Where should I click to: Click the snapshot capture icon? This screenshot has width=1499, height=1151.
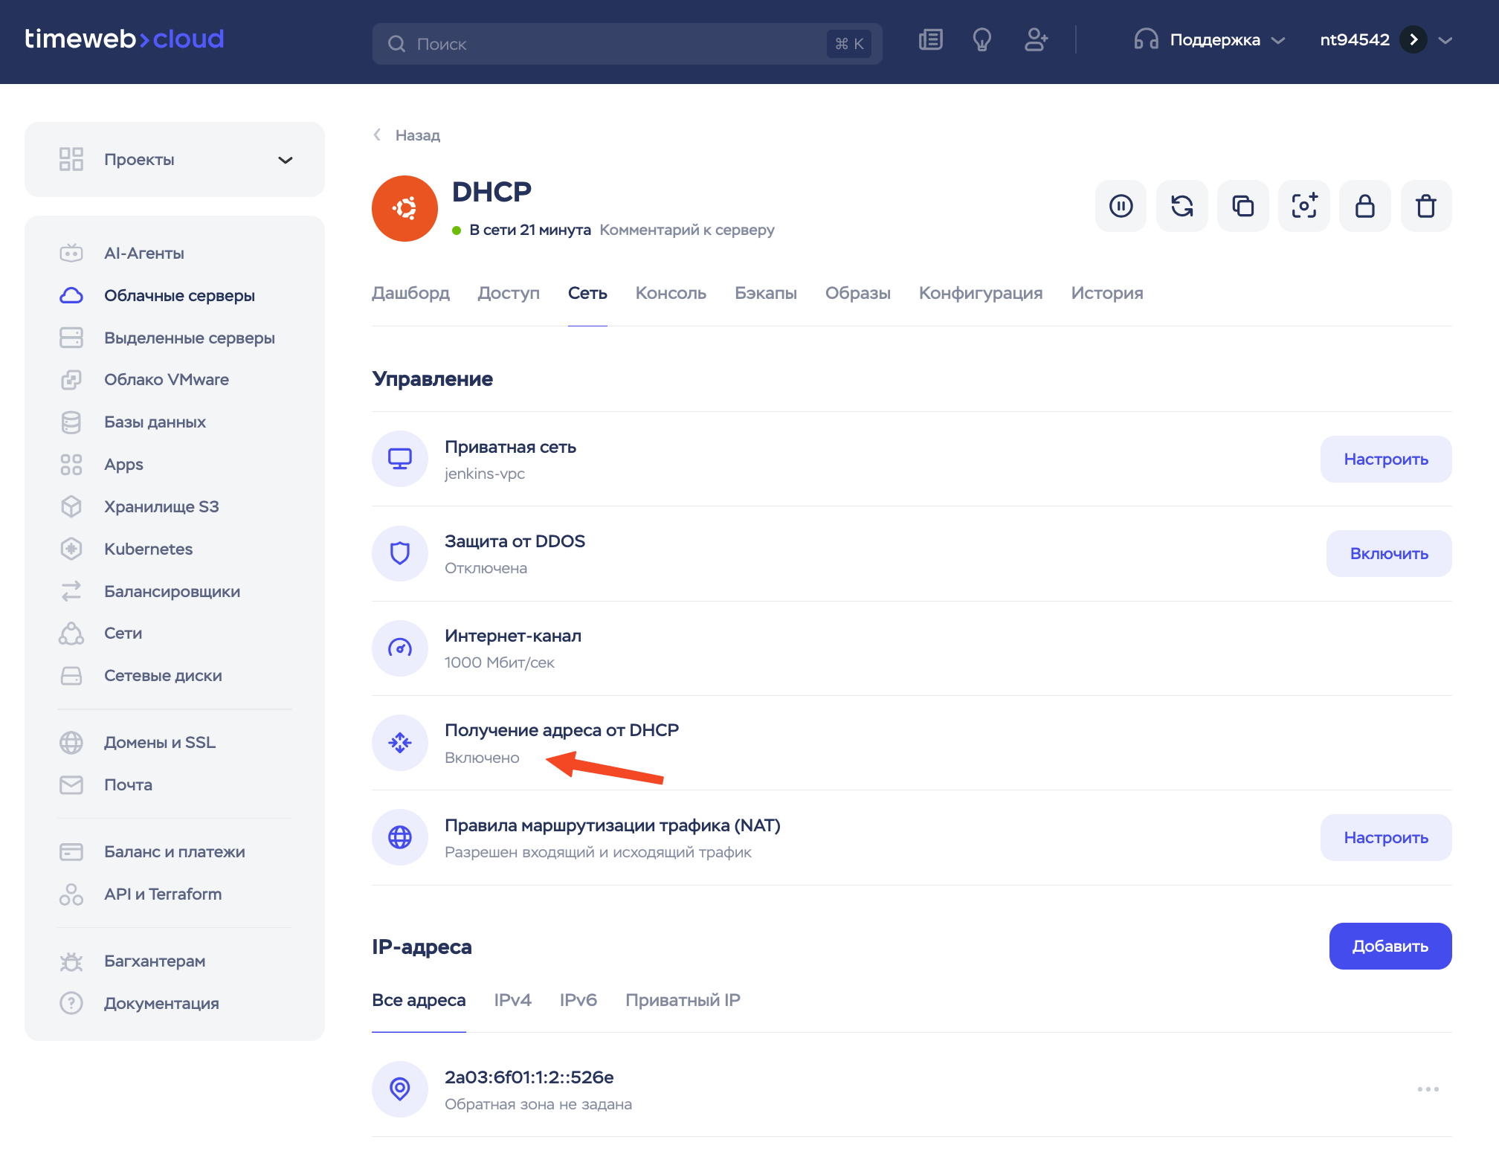tap(1303, 206)
